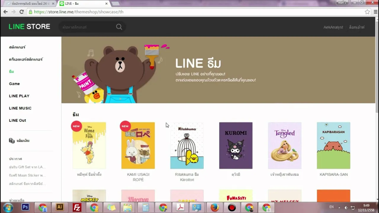Viewport: 379px width, 213px height.
Task: Click the ล็อกเอ้าท์ logout link
Action: 356,27
